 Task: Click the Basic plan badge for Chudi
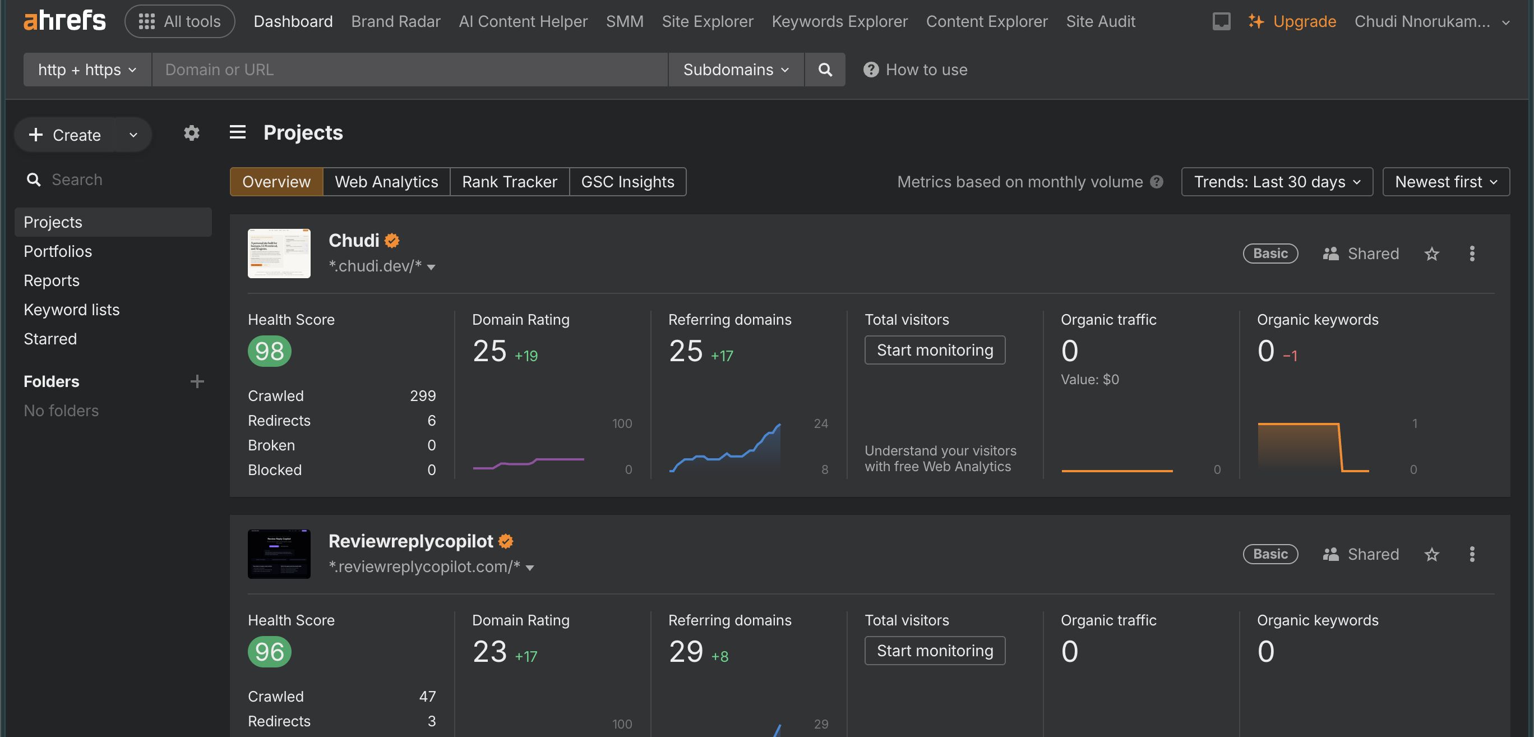coord(1270,254)
